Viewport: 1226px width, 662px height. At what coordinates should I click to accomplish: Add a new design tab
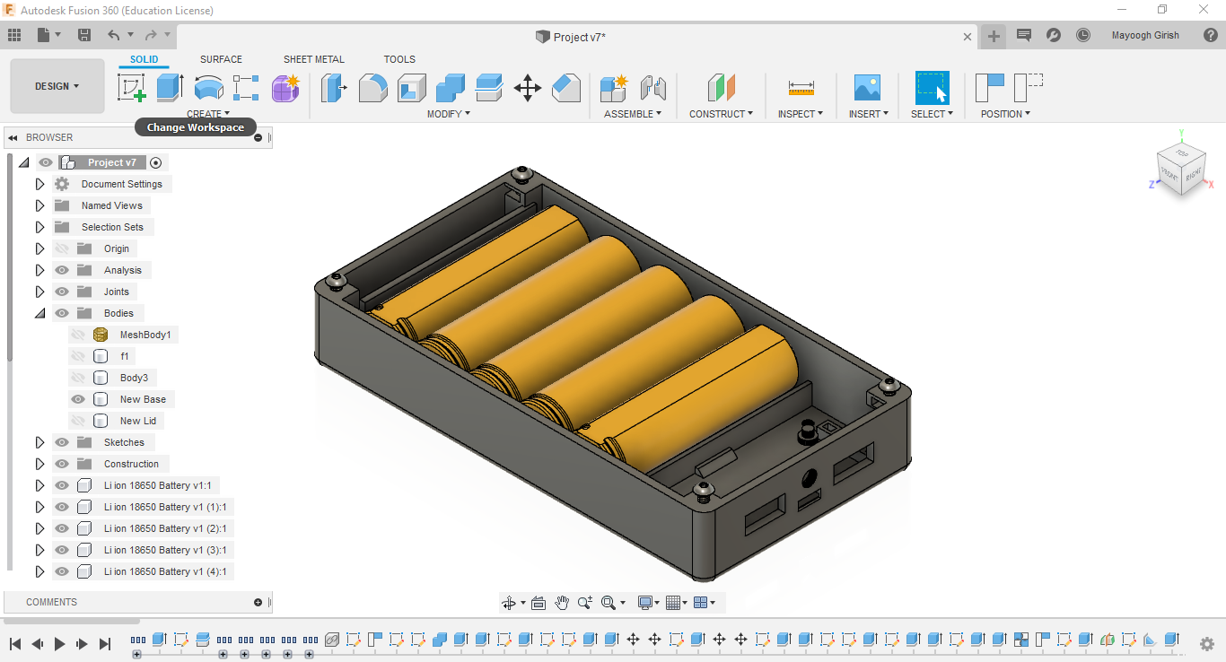click(x=994, y=37)
